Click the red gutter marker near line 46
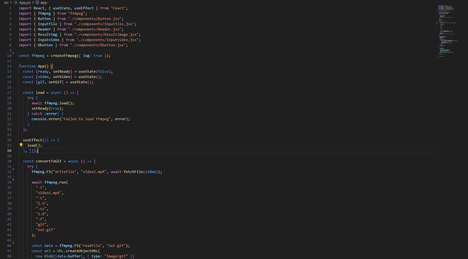Viewport: 468px width, 259px height. pos(13,244)
